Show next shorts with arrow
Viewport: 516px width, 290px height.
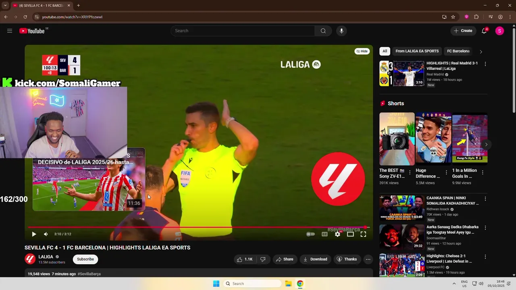[486, 144]
